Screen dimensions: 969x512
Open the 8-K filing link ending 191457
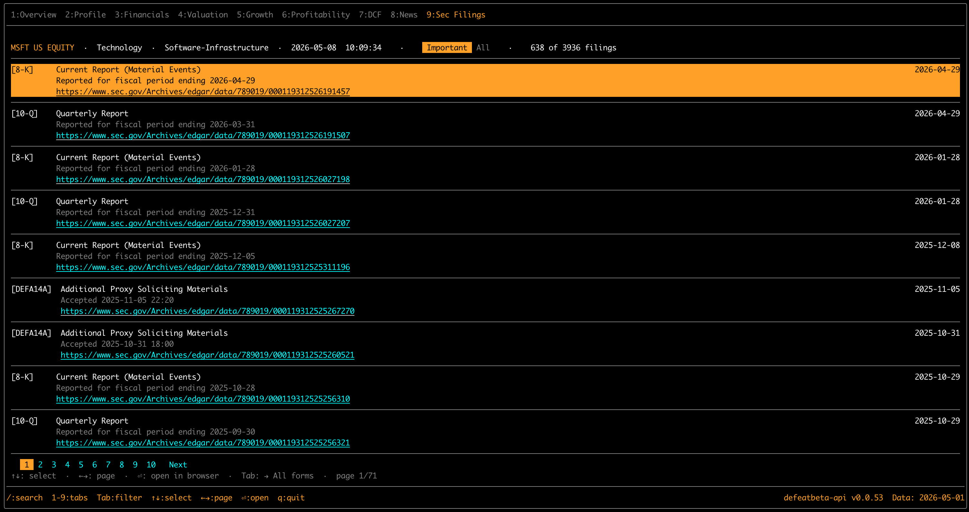[x=203, y=91]
